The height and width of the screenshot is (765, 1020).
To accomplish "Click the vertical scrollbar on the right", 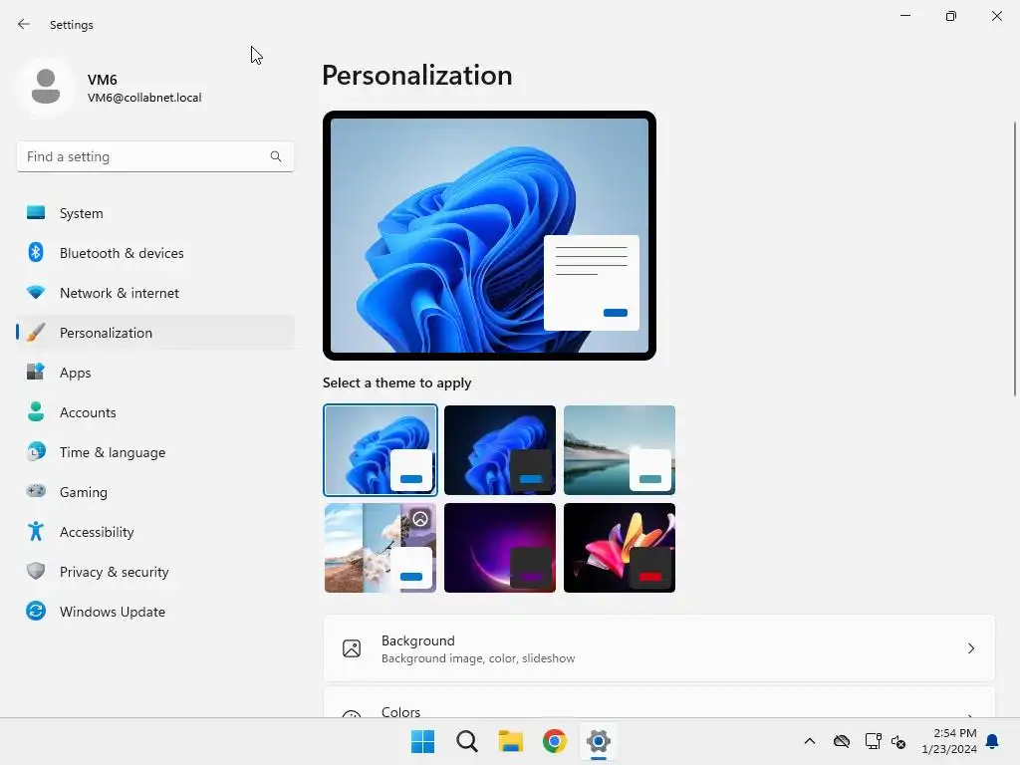I will pyautogui.click(x=1014, y=259).
